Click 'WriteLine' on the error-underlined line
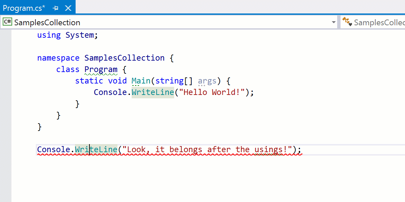This screenshot has width=405, height=202. click(96, 149)
